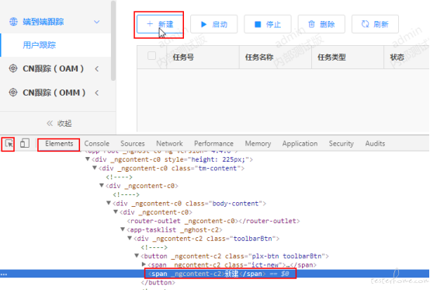Open the 用户跟踪 sidebar item

55,45
